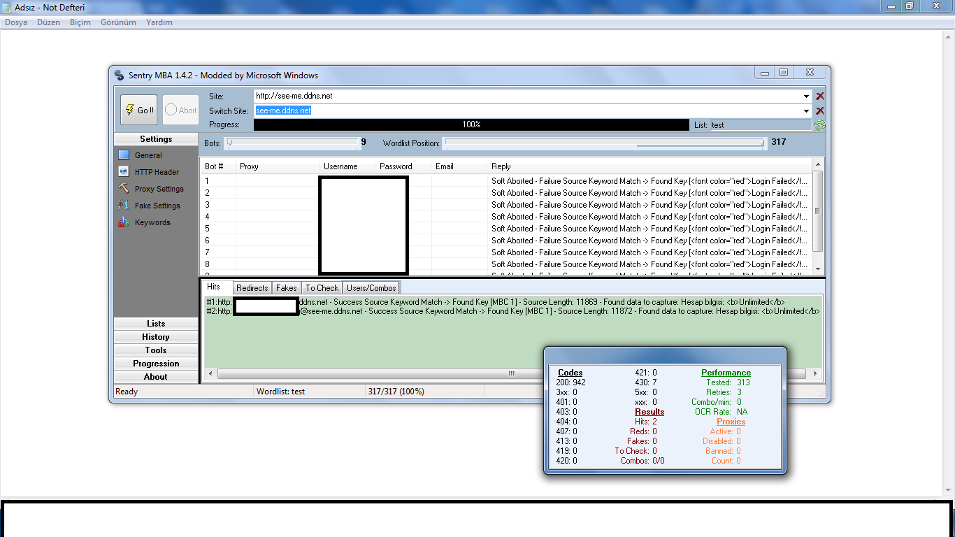Open the Keywords icon in sidebar
Image resolution: width=955 pixels, height=537 pixels.
coord(124,222)
